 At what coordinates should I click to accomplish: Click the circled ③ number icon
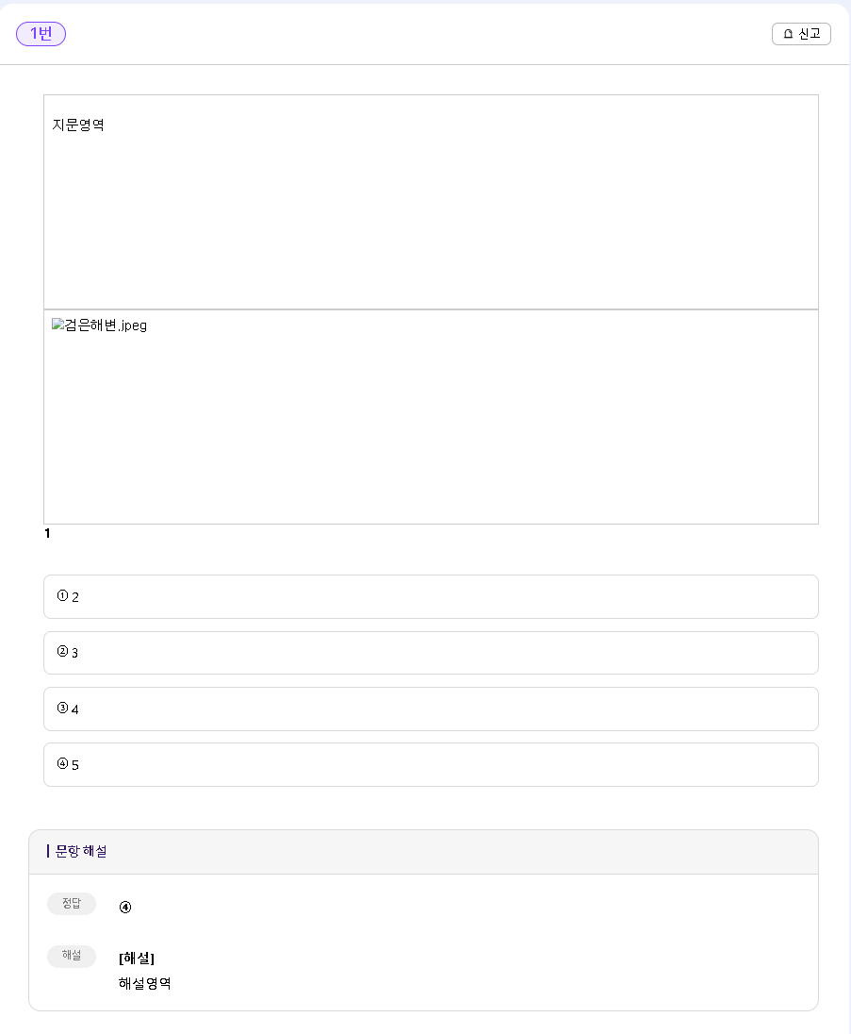(62, 708)
